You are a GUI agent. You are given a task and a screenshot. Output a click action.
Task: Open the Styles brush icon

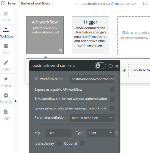[x=6, y=63]
